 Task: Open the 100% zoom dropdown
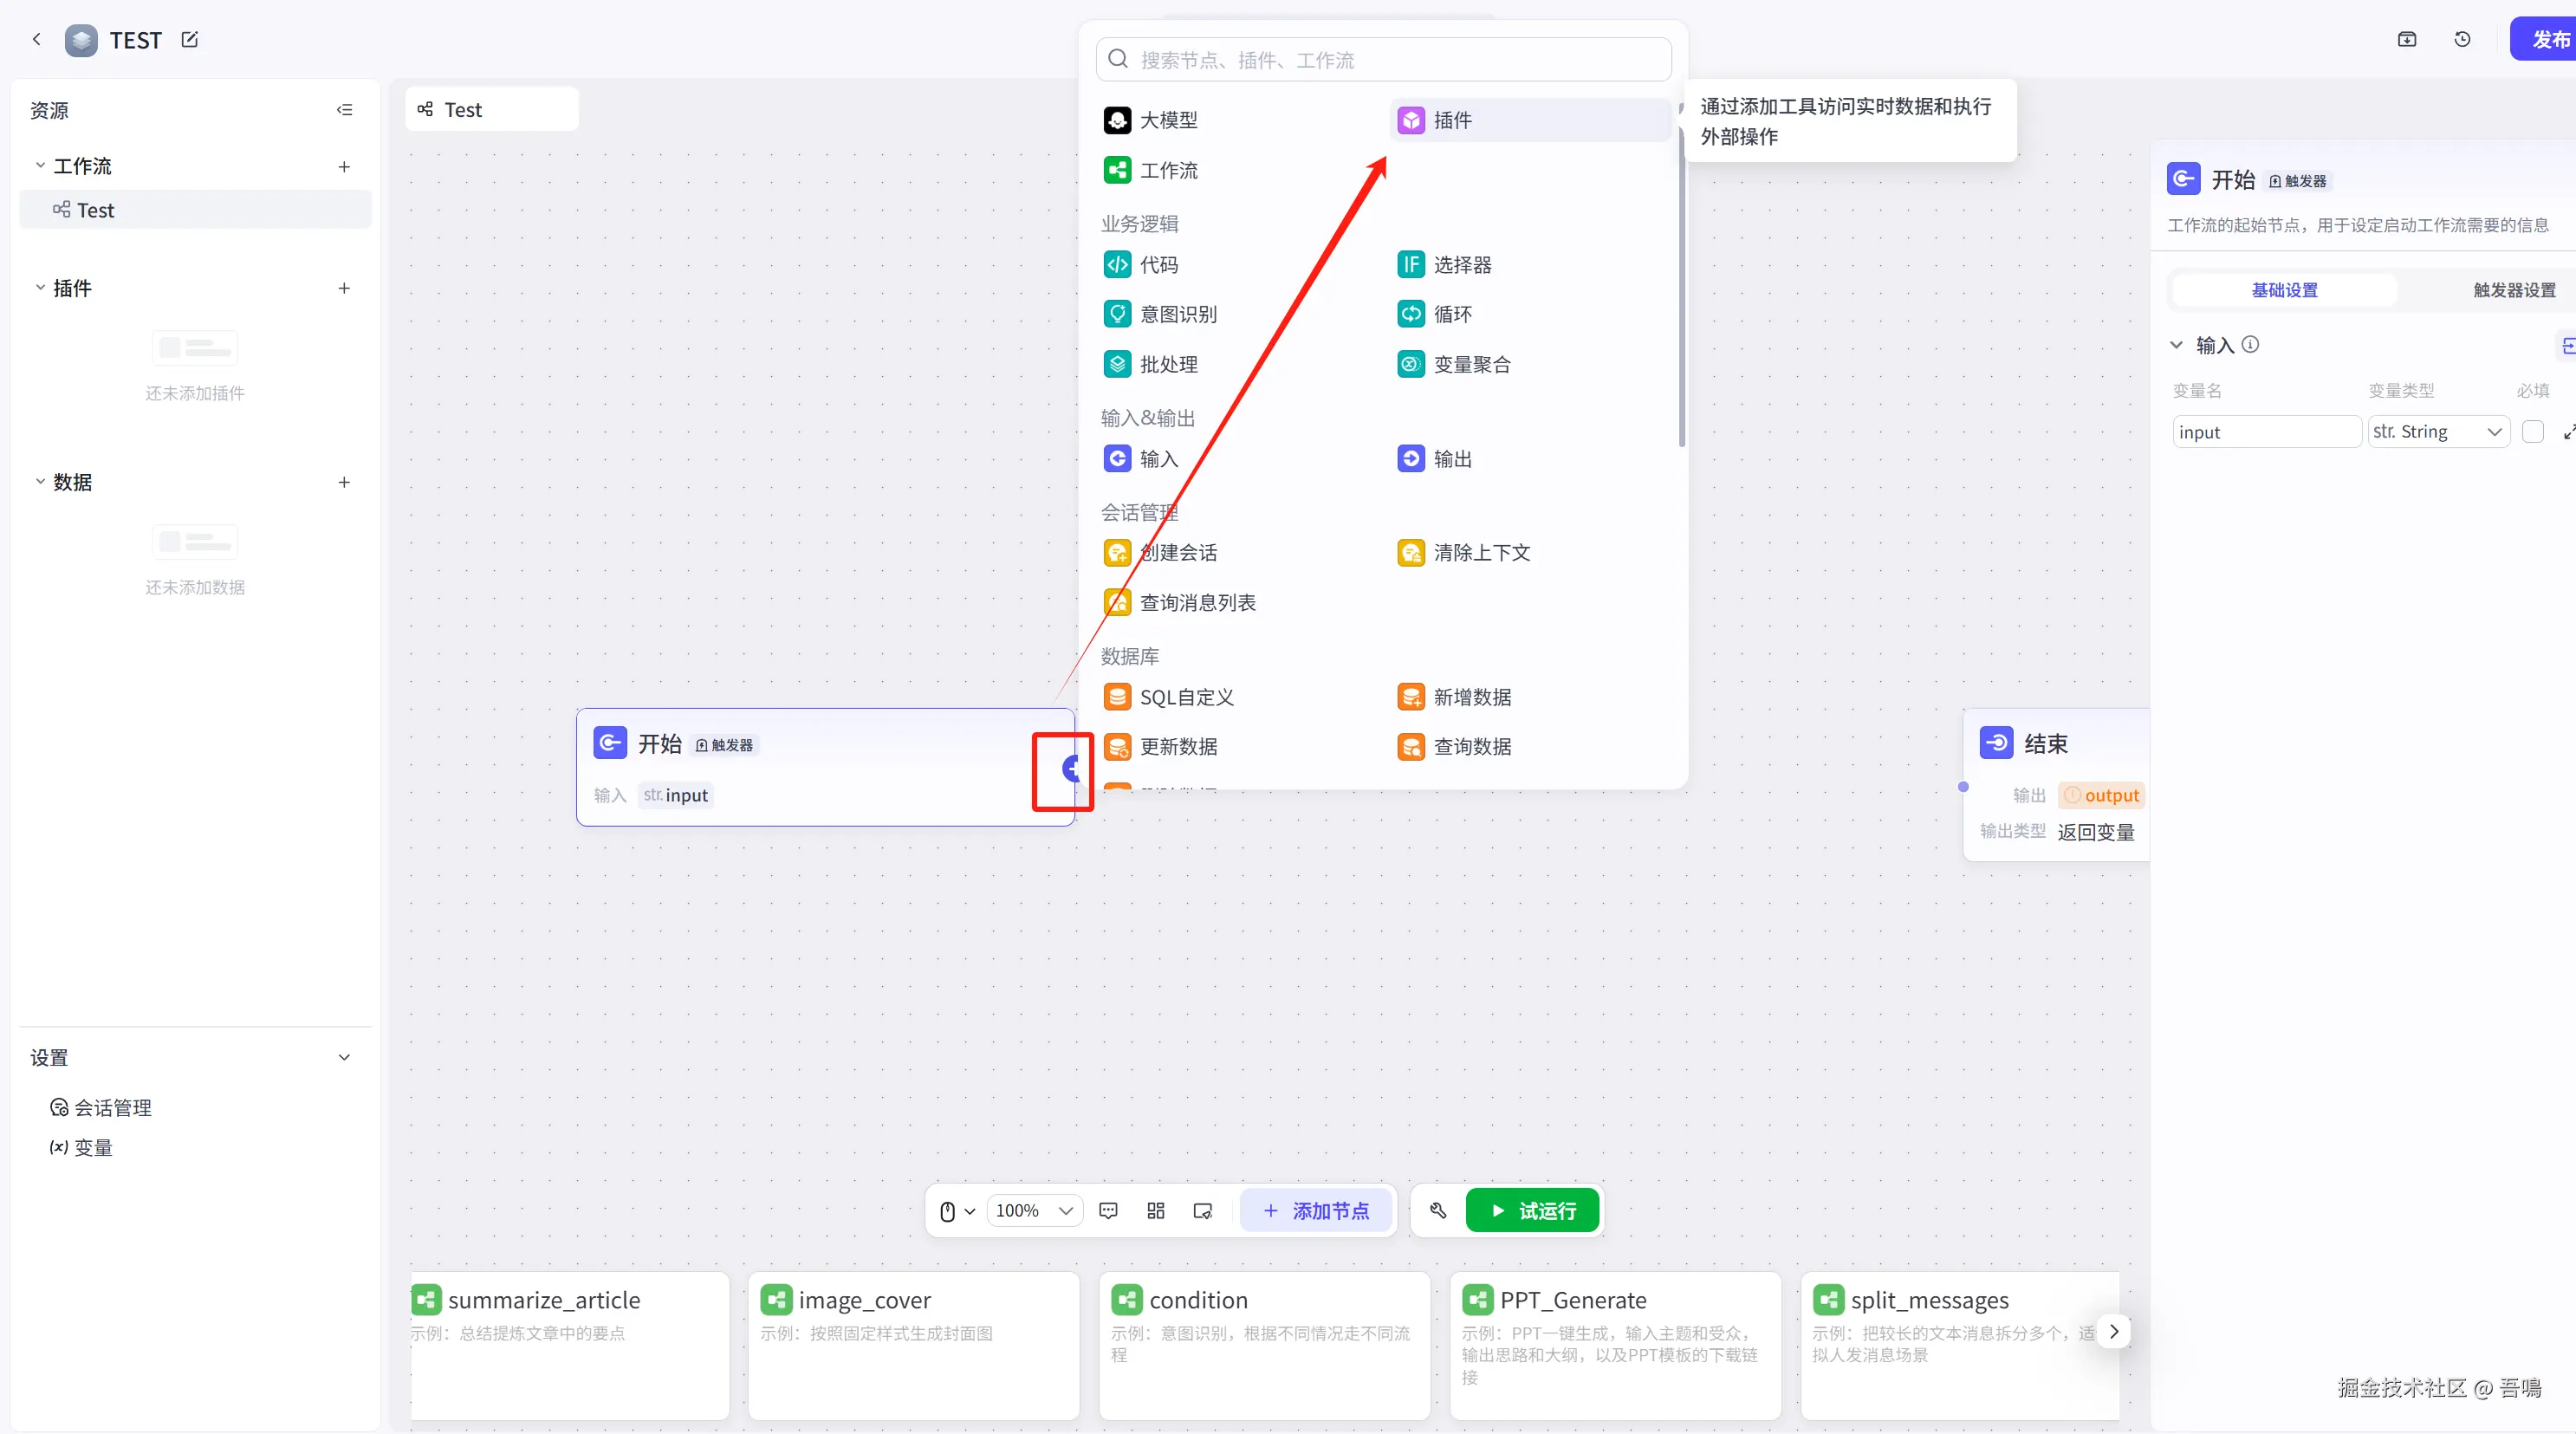pos(1033,1211)
